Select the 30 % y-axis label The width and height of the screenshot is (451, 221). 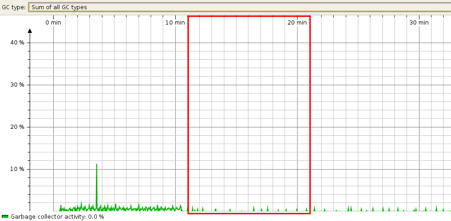(18, 85)
